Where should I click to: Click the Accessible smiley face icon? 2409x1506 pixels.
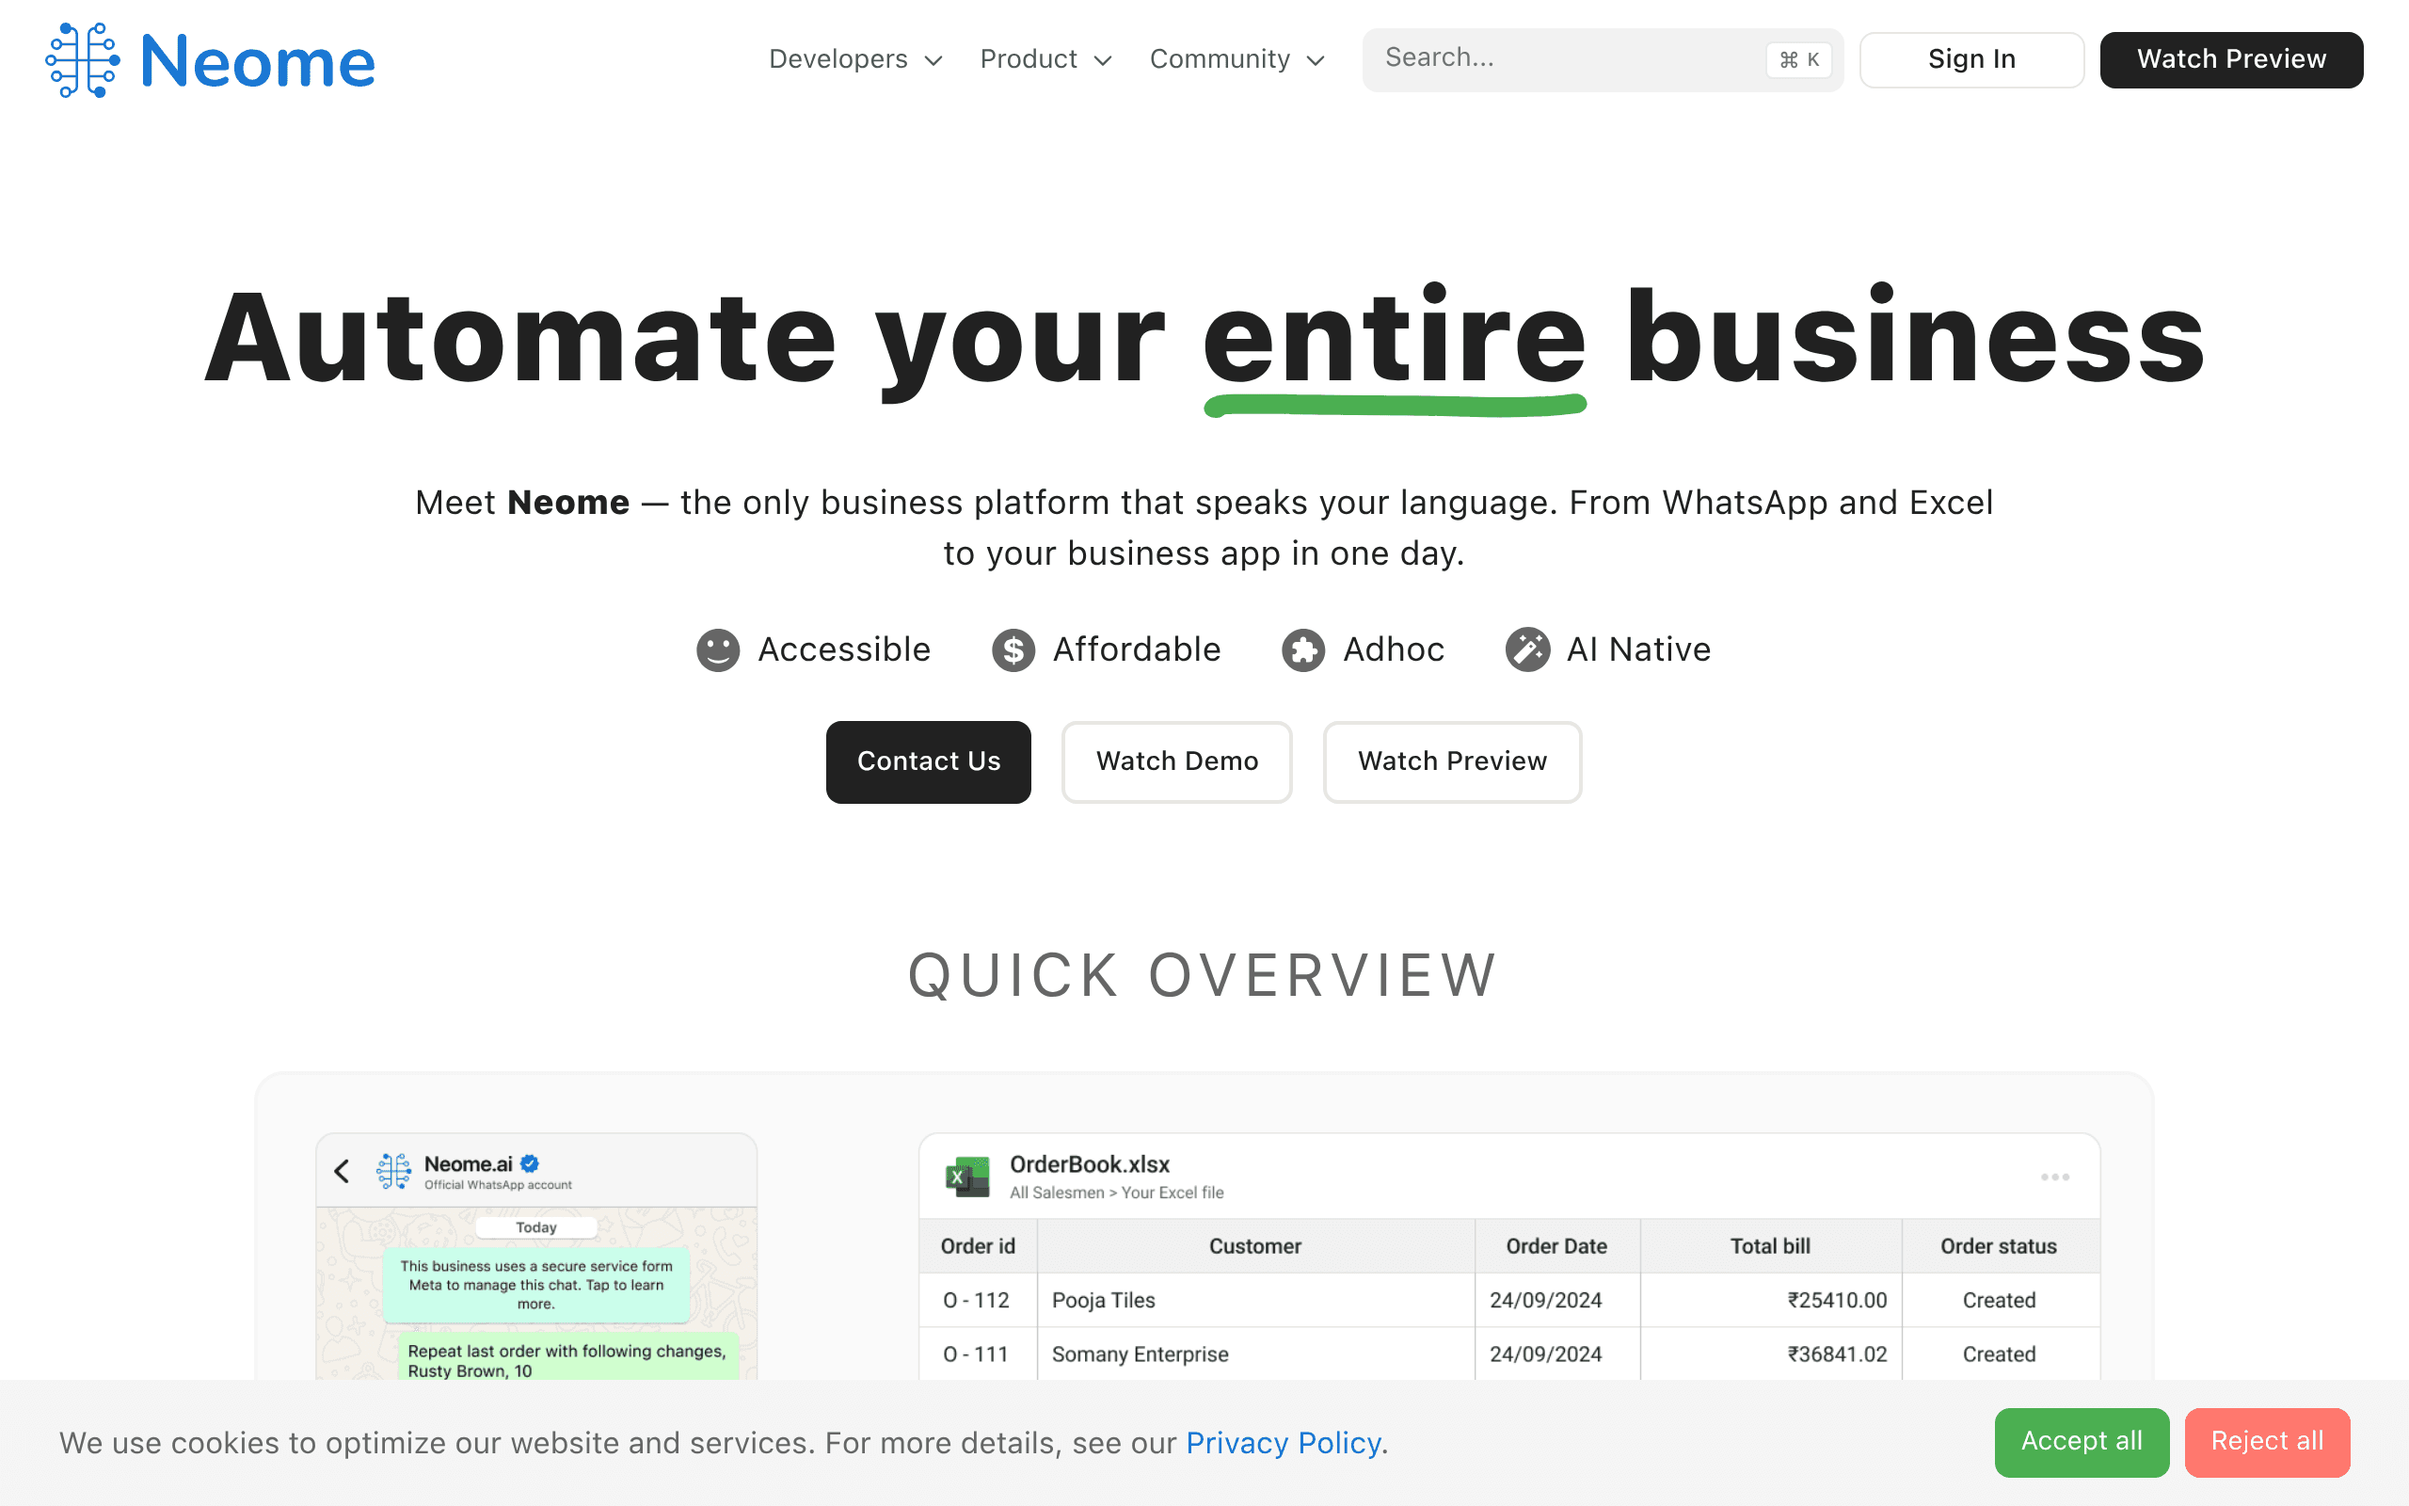click(718, 650)
